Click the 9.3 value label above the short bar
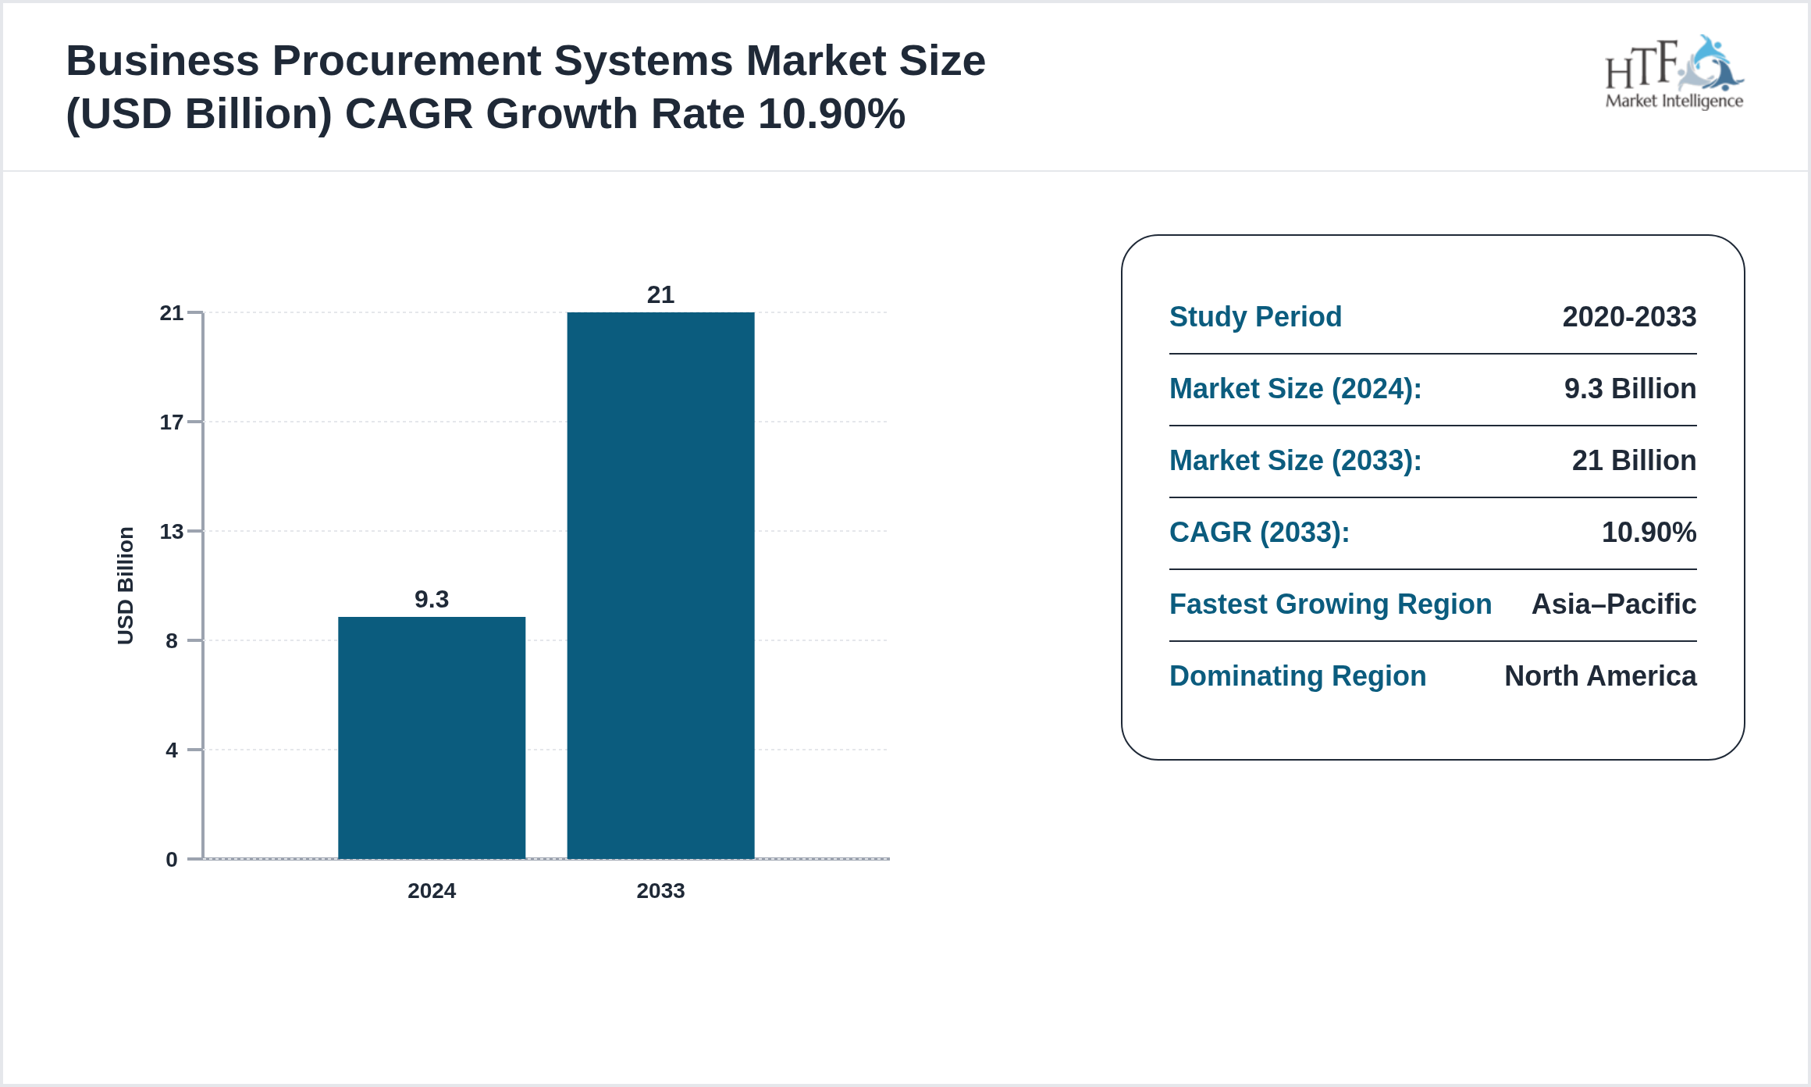Viewport: 1811px width, 1087px height. point(432,597)
